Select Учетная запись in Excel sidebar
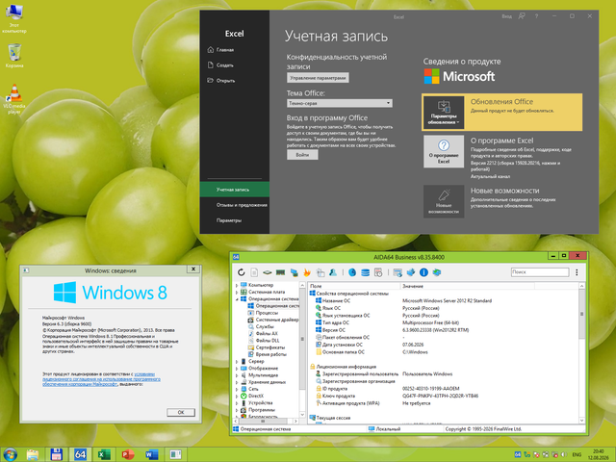 (235, 190)
